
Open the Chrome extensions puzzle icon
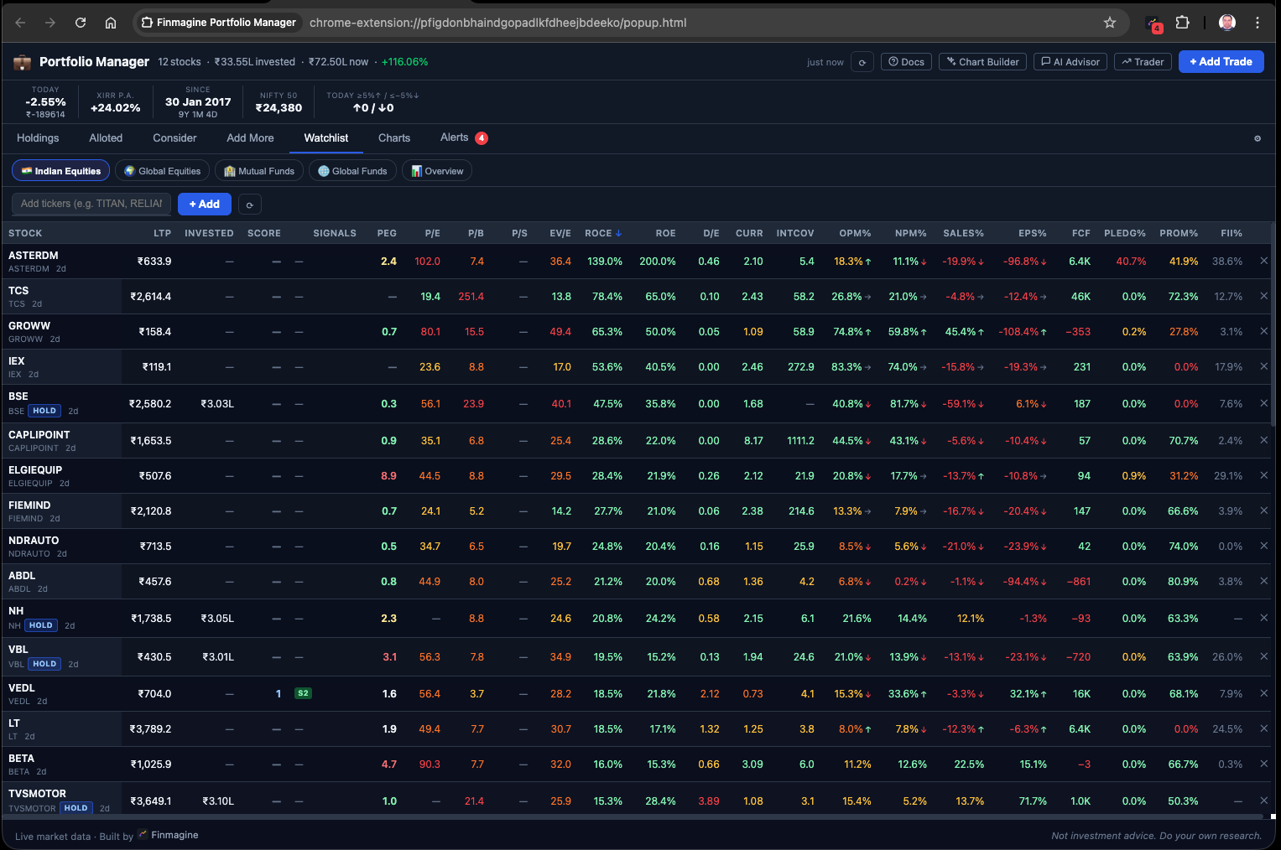tap(1183, 23)
